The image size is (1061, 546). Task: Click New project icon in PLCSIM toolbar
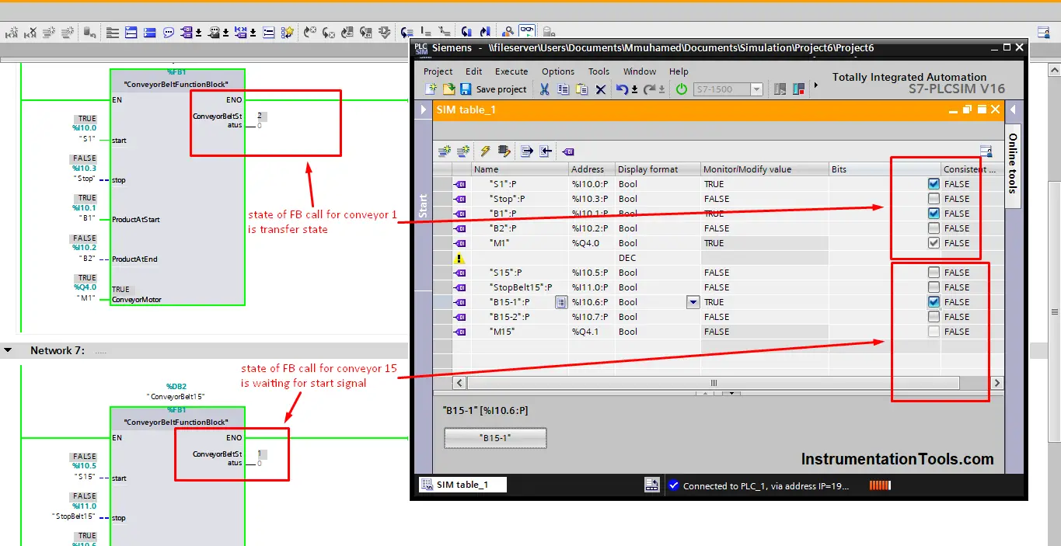[431, 89]
